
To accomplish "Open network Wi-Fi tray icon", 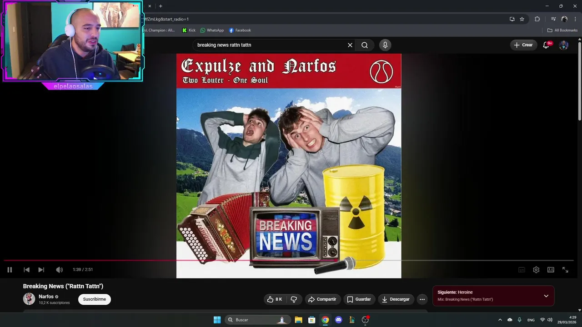I will (542, 320).
